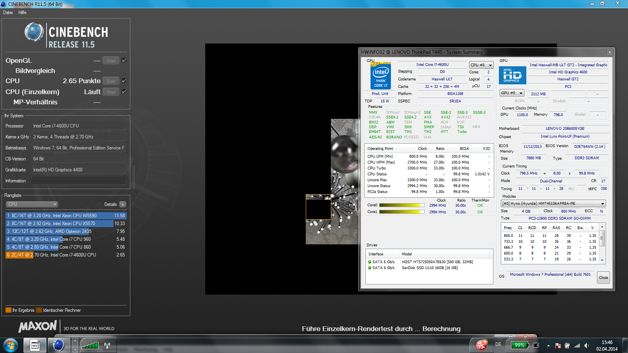Select ranking row Intel Xeon CPU X5570
This screenshot has width=628, height=353.
pyautogui.click(x=66, y=224)
